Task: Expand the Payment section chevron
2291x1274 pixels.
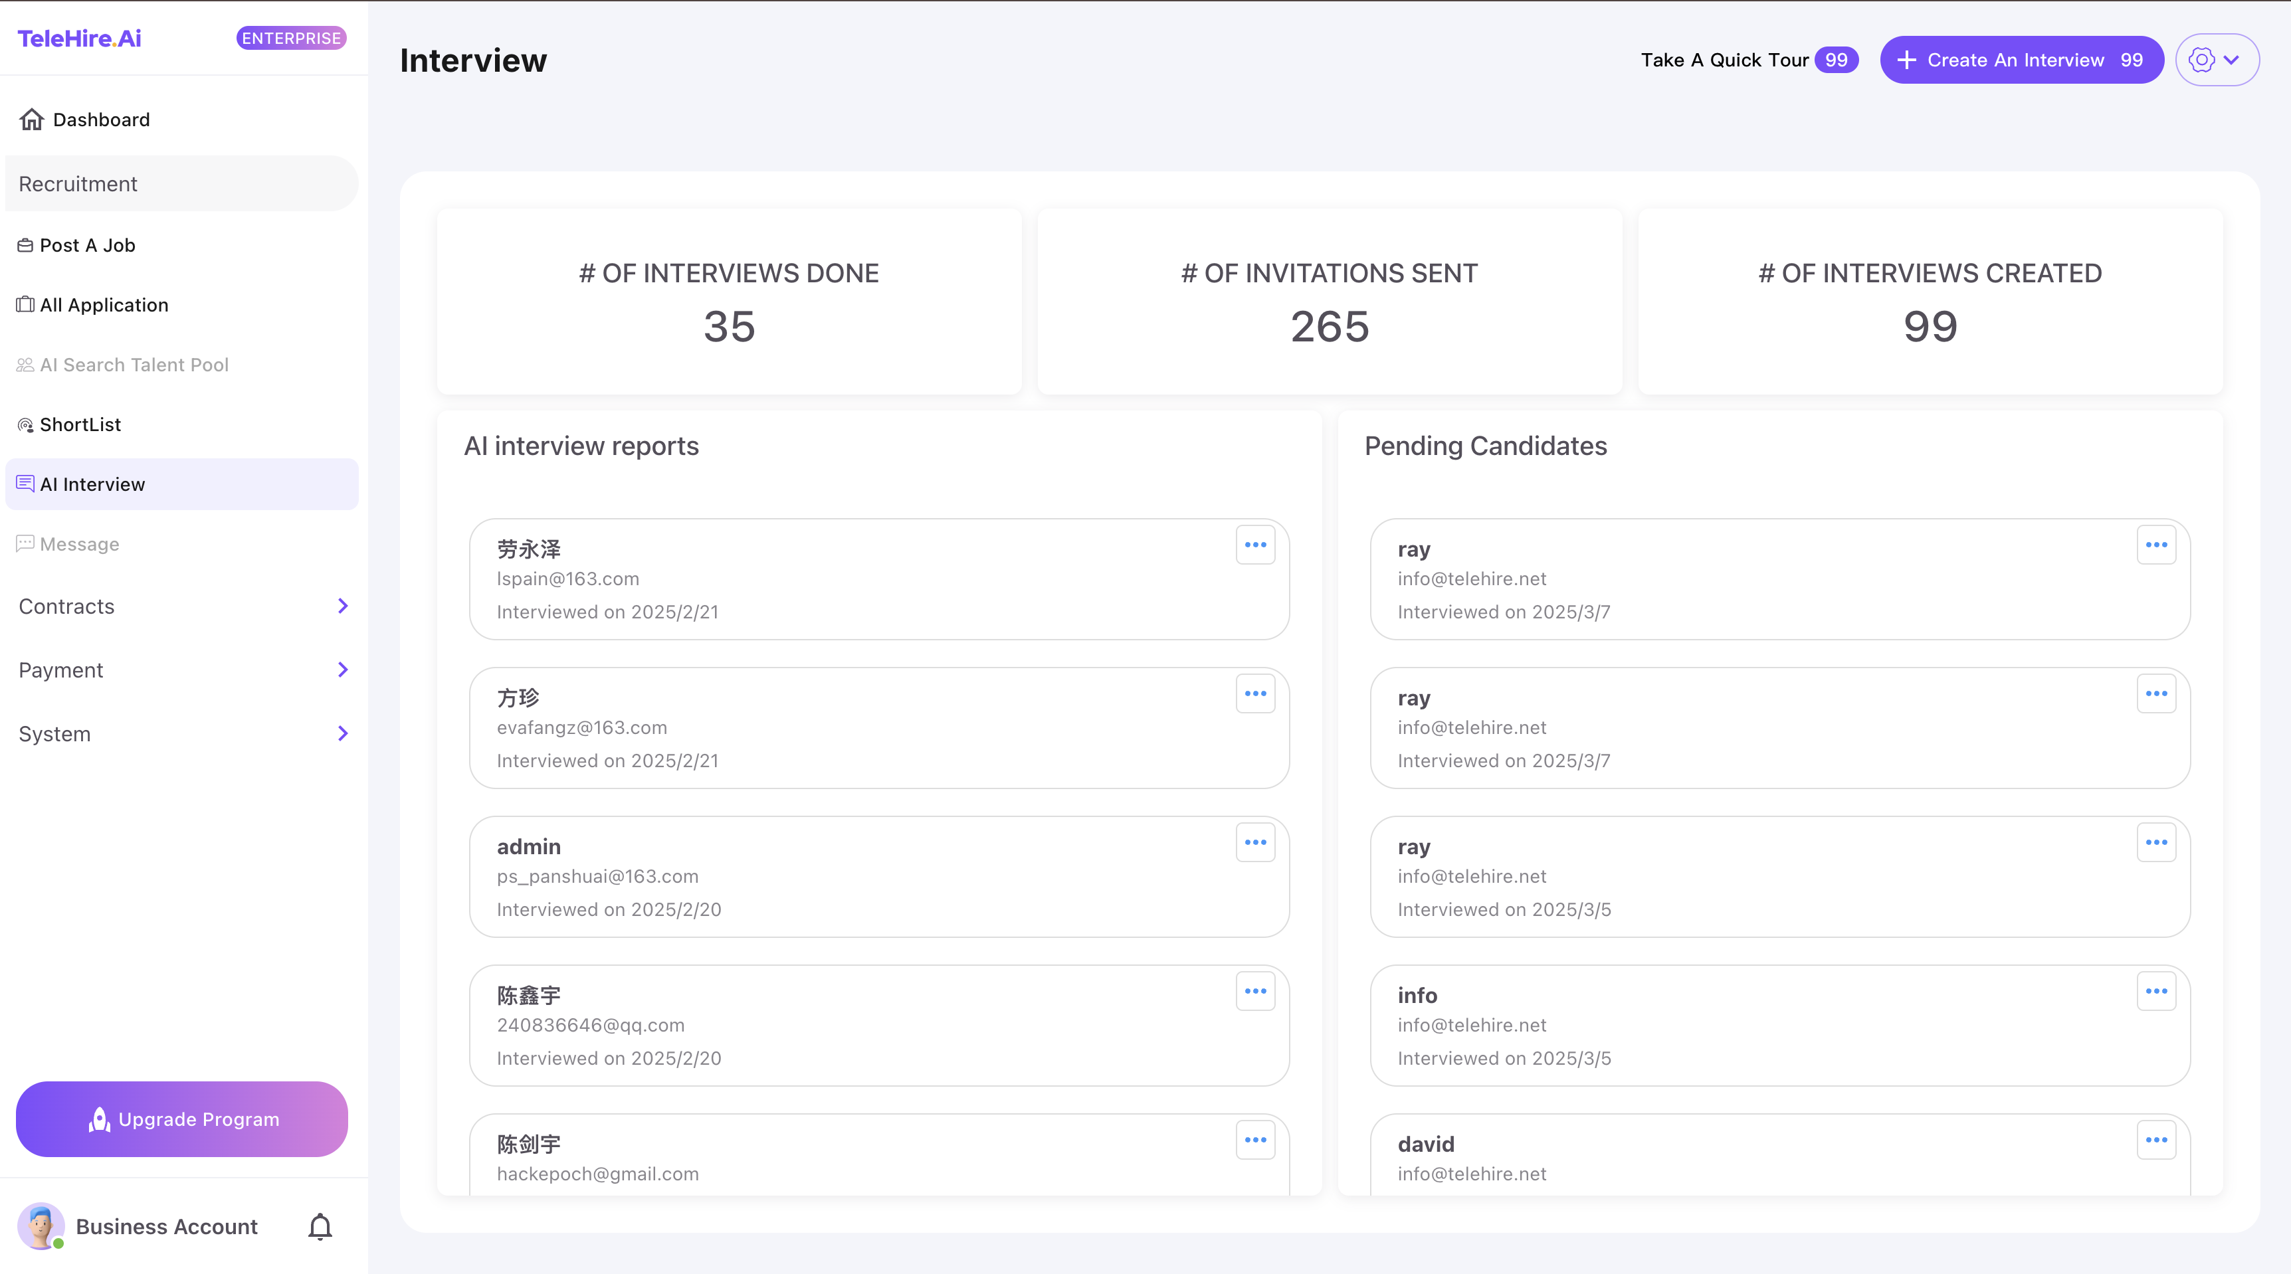Action: [342, 670]
